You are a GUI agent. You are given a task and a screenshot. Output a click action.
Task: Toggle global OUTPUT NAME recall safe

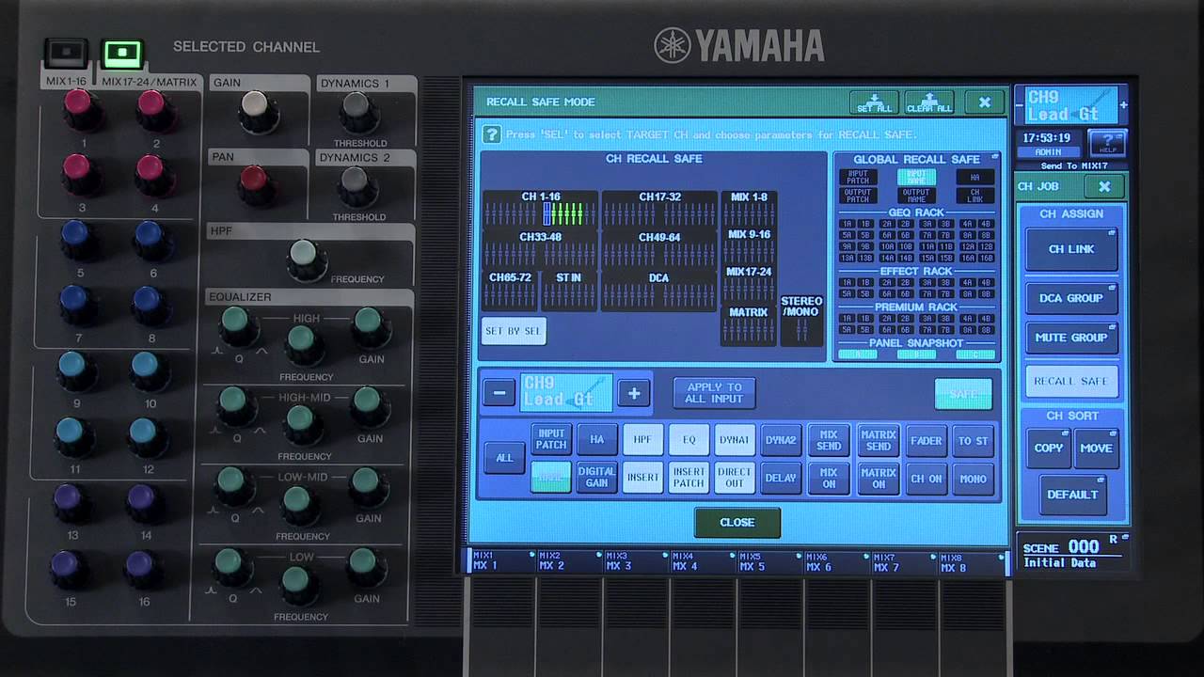tap(916, 196)
